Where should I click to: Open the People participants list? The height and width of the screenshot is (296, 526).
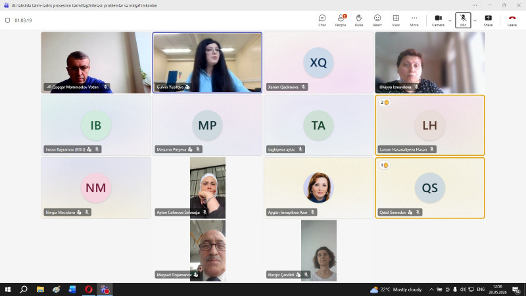coord(341,20)
